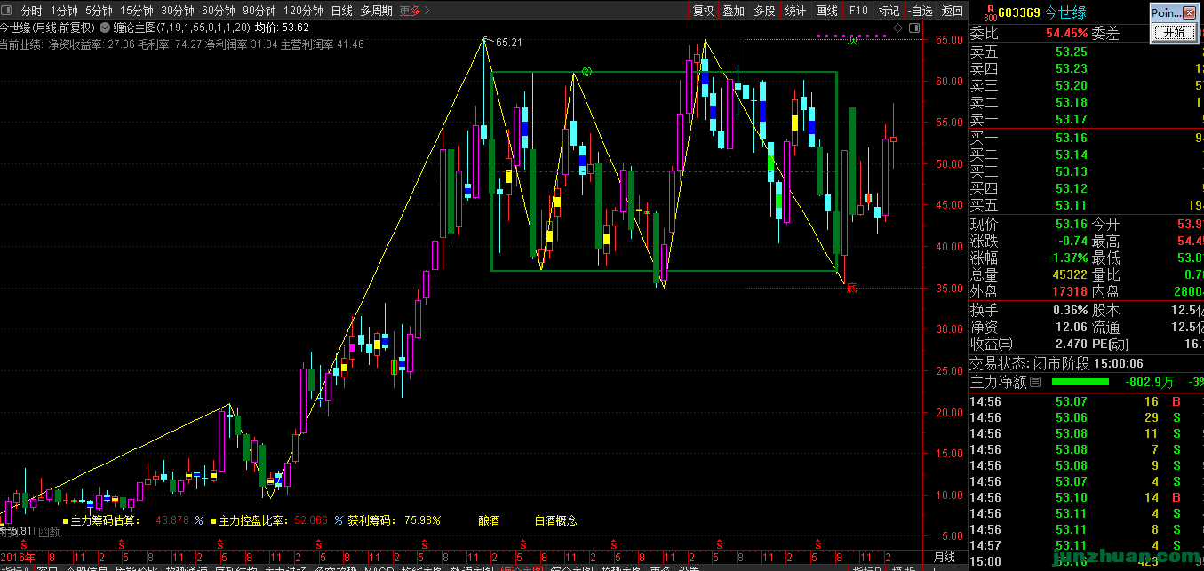1204x571 pixels.
Task: Open the 画线 drawing tool
Action: pos(826,11)
